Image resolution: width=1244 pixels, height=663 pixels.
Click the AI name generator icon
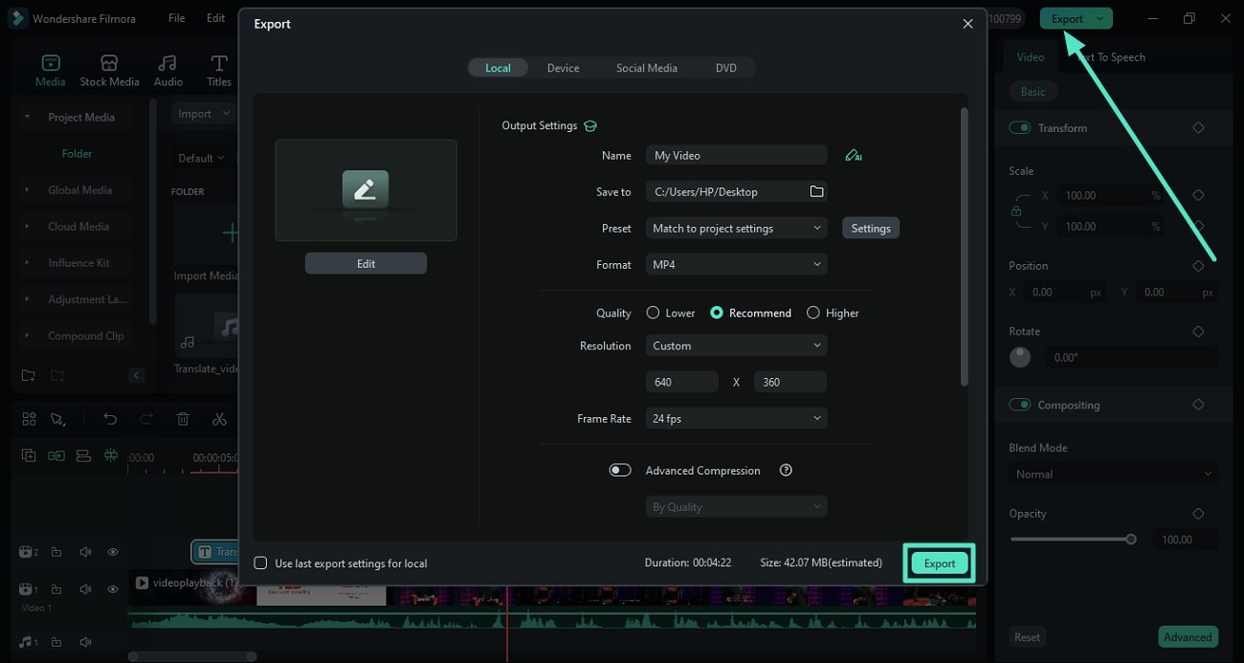[x=854, y=155]
